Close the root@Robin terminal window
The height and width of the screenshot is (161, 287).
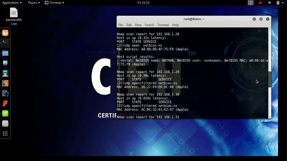pos(268,19)
